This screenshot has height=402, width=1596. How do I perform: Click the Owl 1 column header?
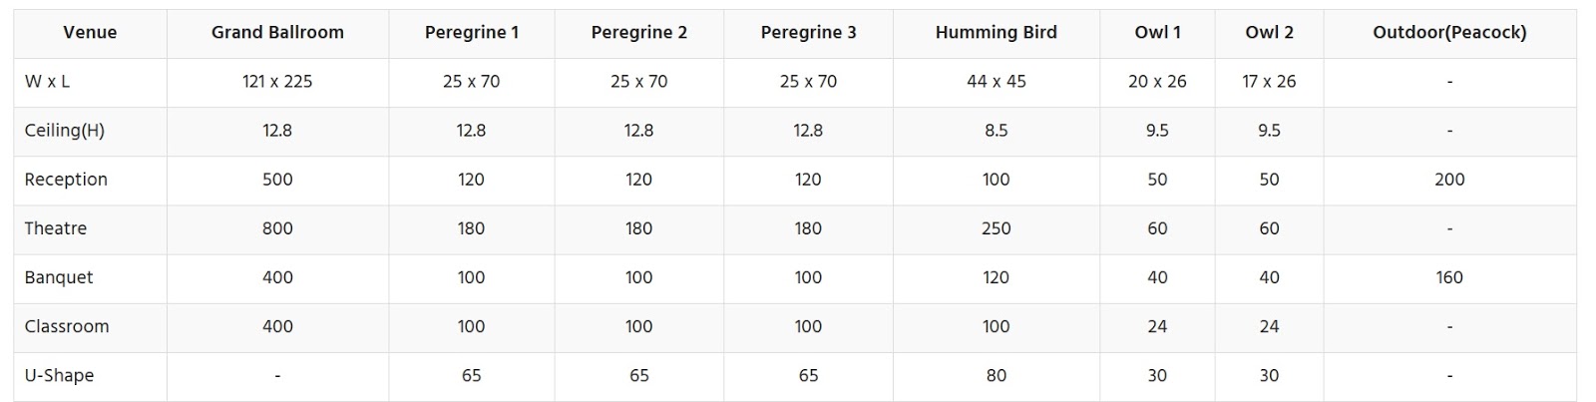tap(1157, 32)
